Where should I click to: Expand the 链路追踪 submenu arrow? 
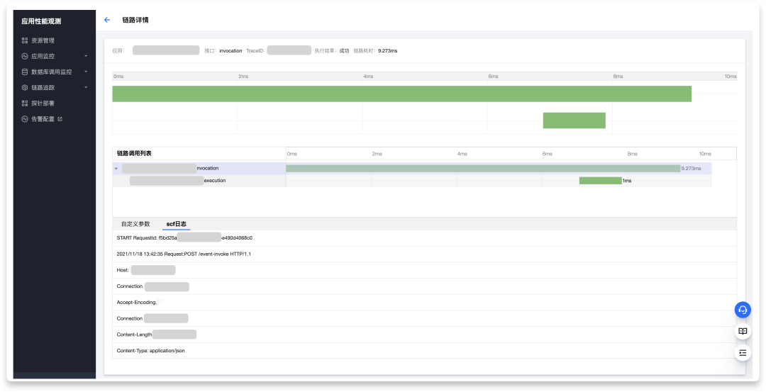86,87
